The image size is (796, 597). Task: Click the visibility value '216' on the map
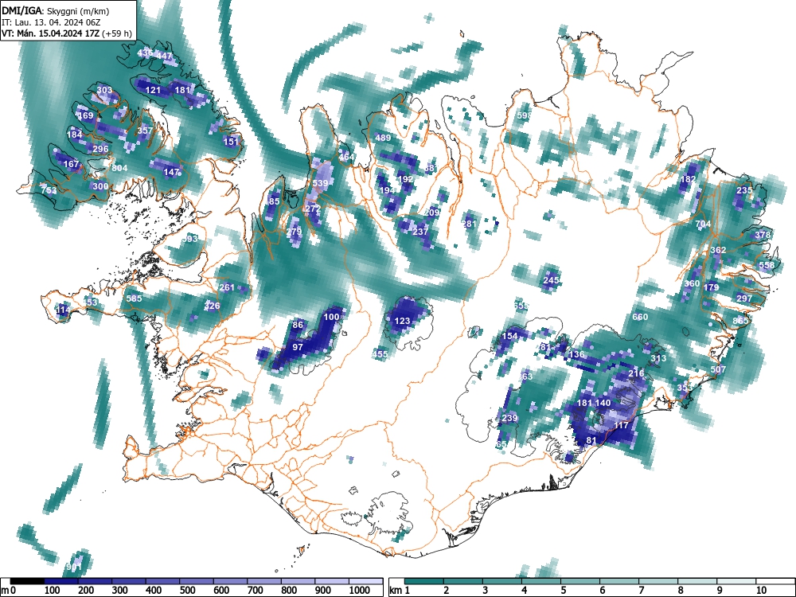636,373
